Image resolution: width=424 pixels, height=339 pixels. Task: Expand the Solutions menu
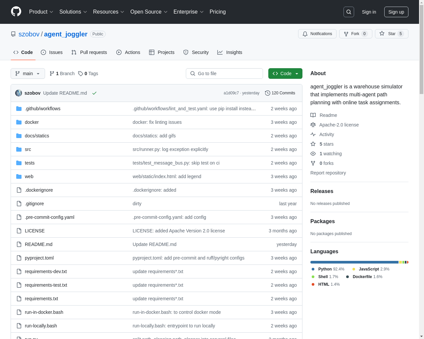tap(73, 12)
